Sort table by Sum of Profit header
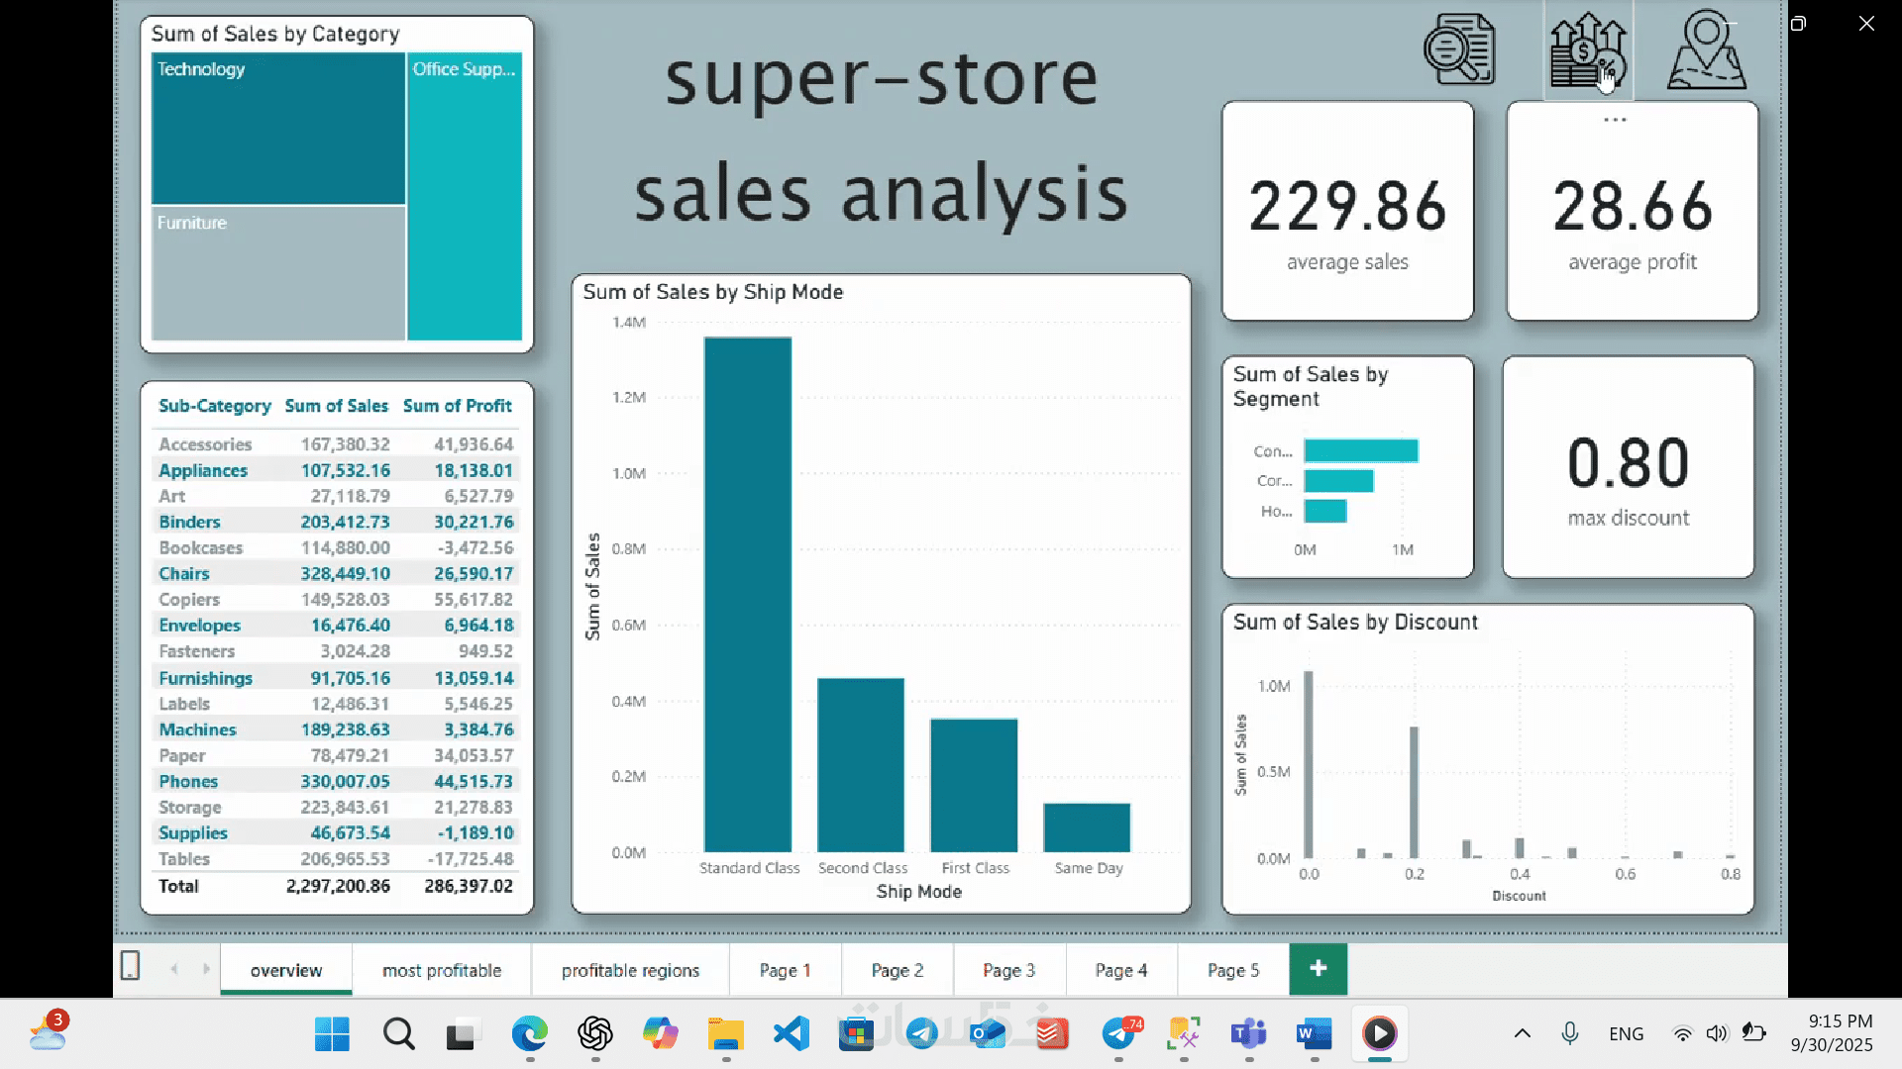 pyautogui.click(x=457, y=406)
